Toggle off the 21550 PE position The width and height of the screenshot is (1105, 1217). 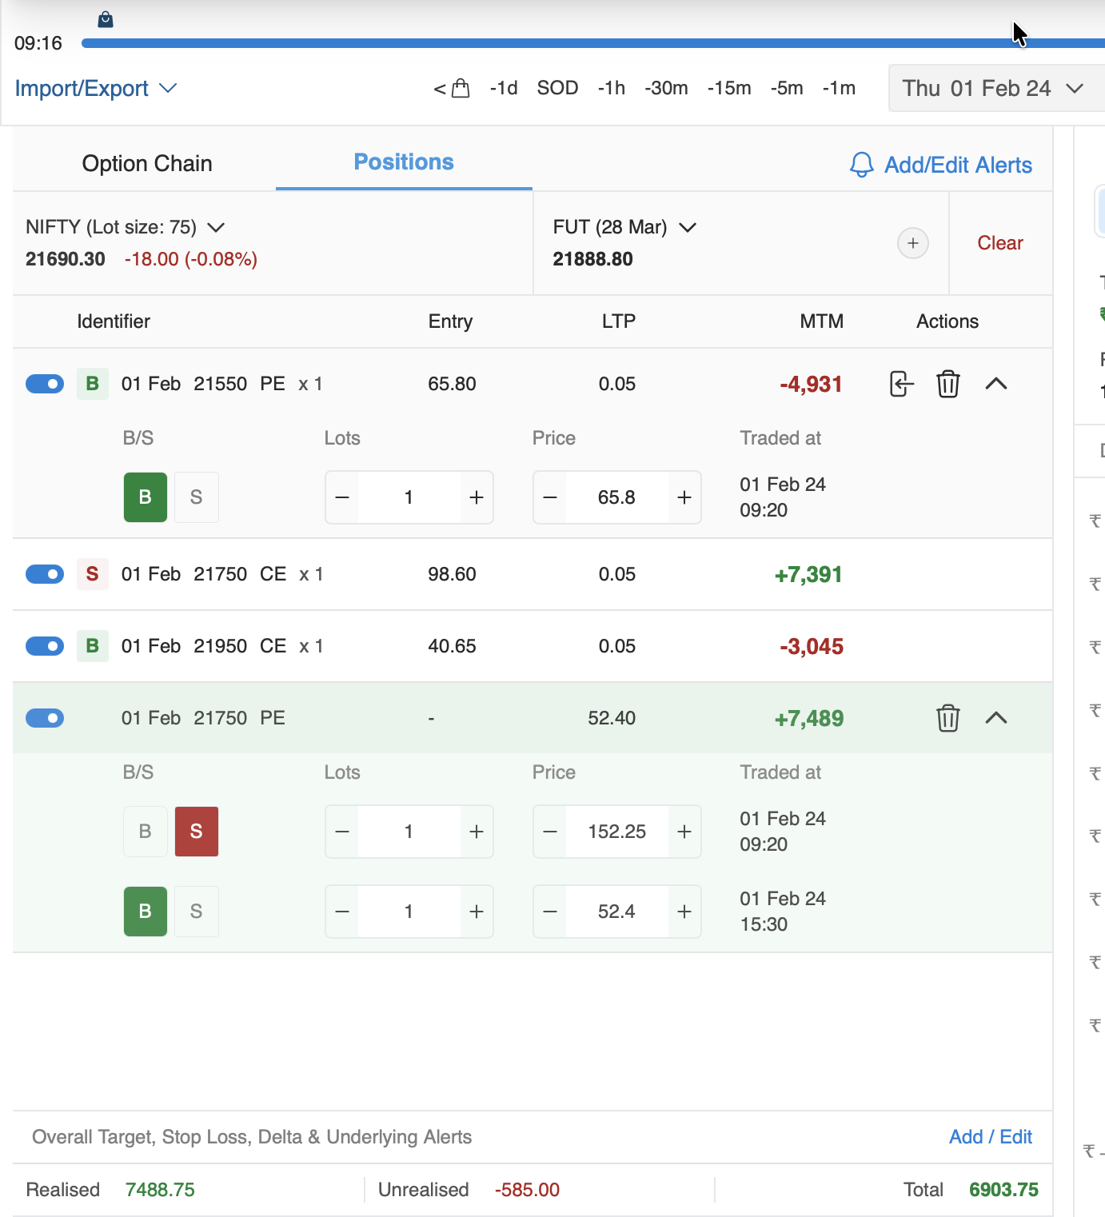45,384
